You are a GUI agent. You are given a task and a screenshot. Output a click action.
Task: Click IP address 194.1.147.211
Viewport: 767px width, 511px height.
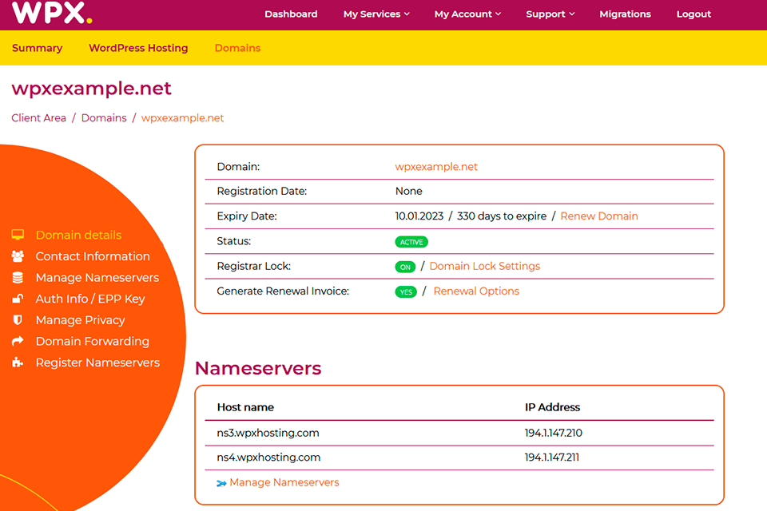click(x=552, y=458)
